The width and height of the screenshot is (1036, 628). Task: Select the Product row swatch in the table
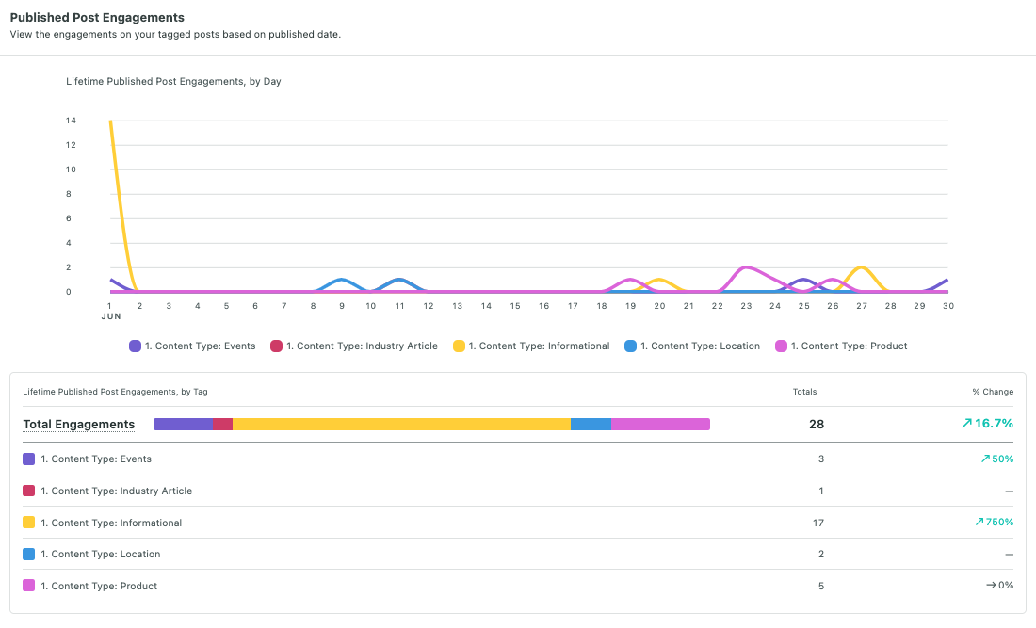pyautogui.click(x=28, y=586)
